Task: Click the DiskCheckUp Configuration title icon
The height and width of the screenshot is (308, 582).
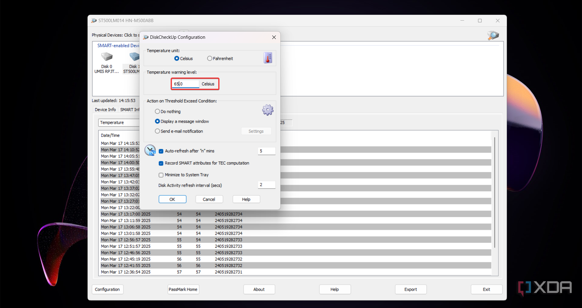Action: [x=146, y=37]
